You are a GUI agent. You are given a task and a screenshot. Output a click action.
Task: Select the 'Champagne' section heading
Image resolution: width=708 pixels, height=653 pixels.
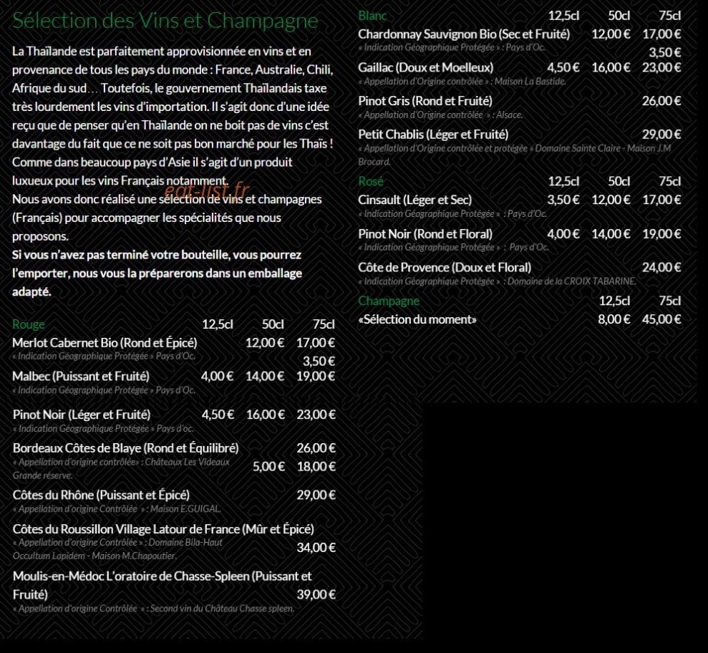[x=389, y=301]
